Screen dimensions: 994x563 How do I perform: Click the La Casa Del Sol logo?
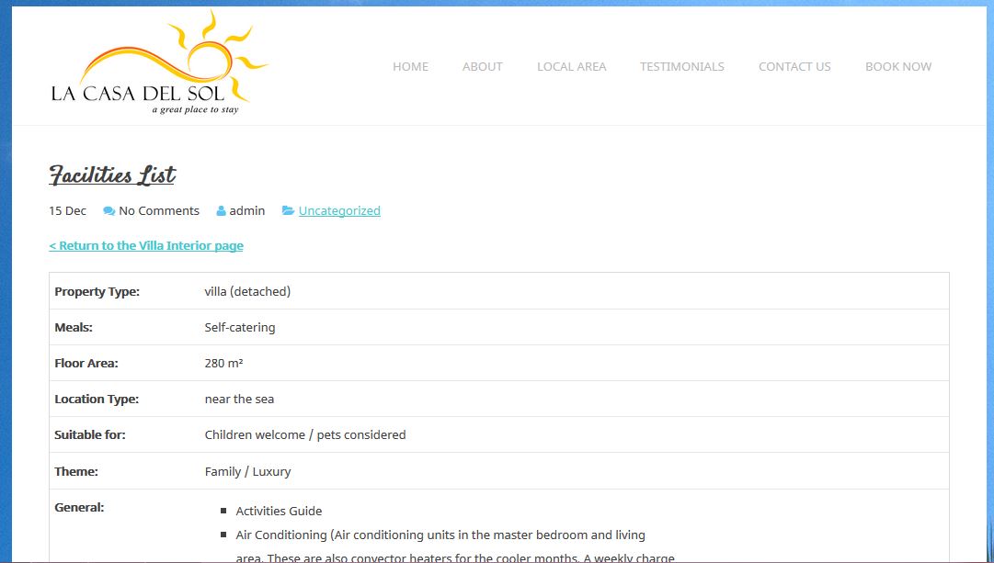[x=160, y=62]
